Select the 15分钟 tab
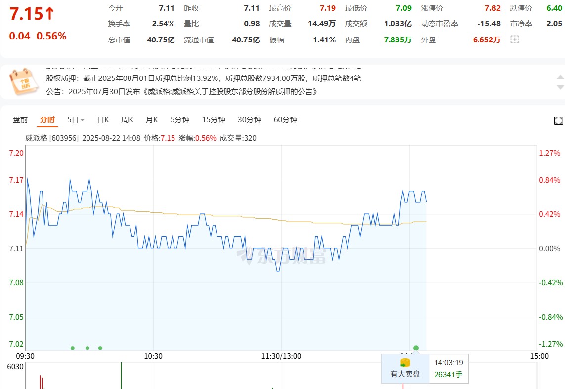Viewport: 565px width, 389px height. tap(214, 120)
